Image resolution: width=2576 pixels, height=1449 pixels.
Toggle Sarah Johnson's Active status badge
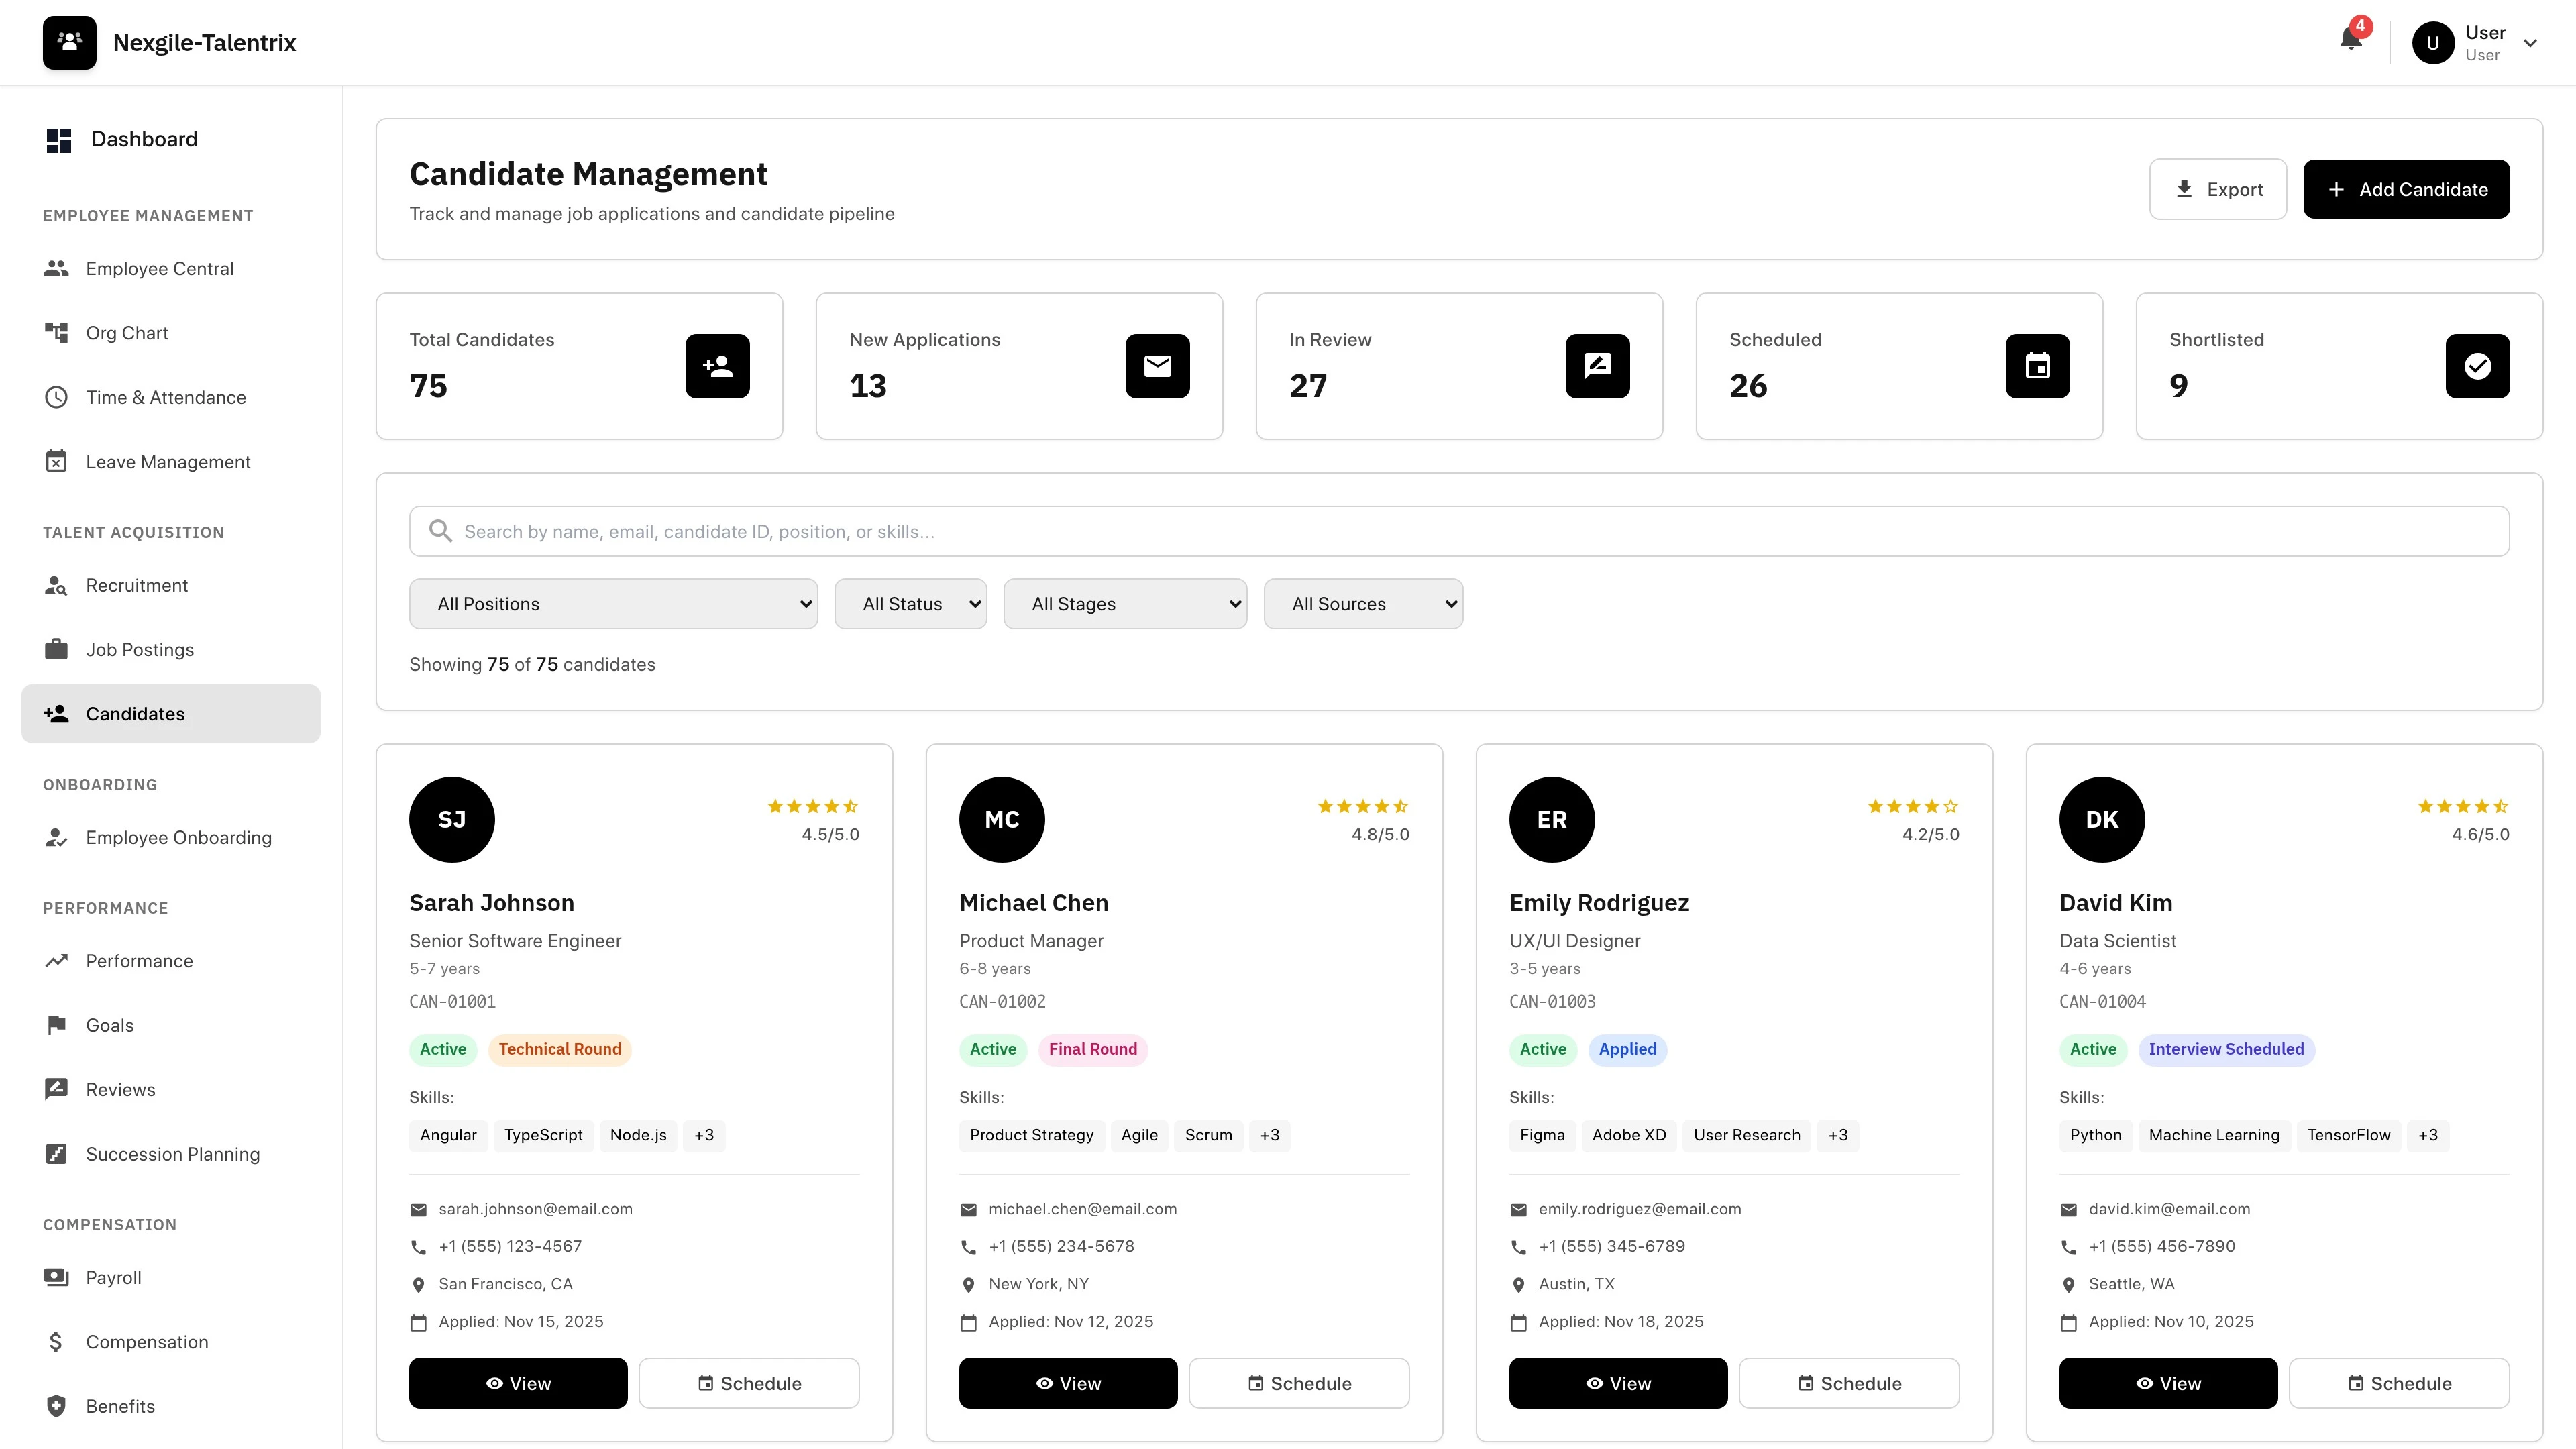coord(442,1049)
